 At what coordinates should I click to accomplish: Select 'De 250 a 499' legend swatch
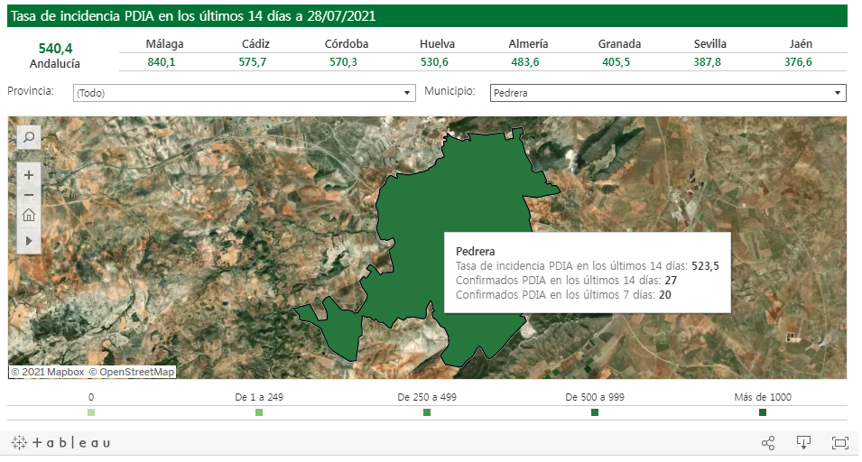point(427,412)
